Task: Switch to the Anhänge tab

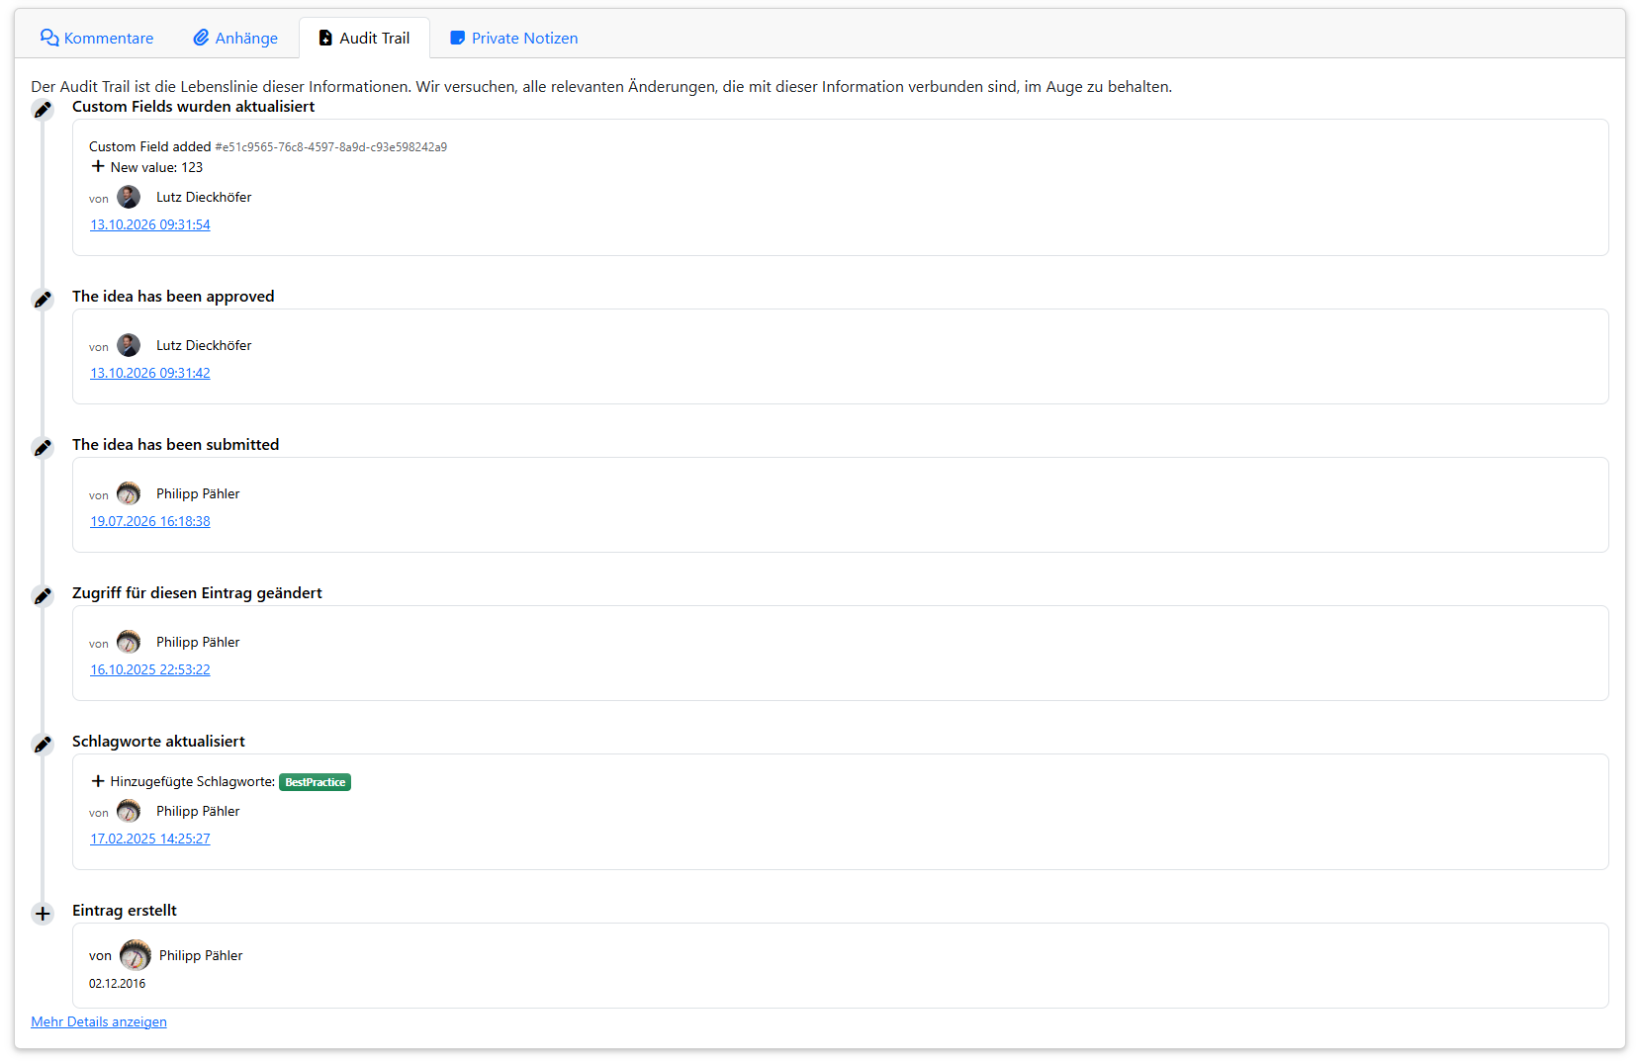Action: [x=235, y=38]
